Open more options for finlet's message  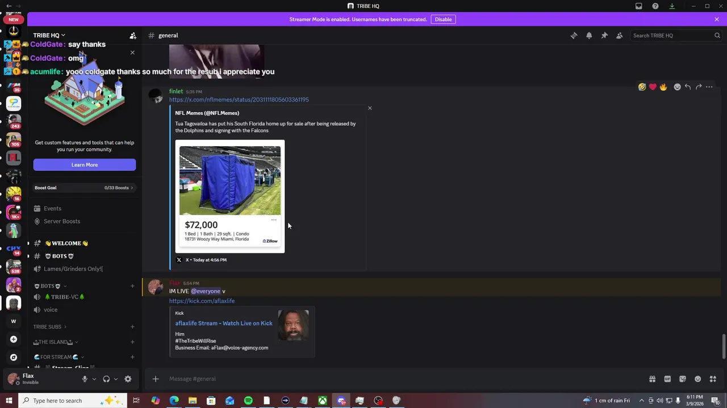pos(709,87)
